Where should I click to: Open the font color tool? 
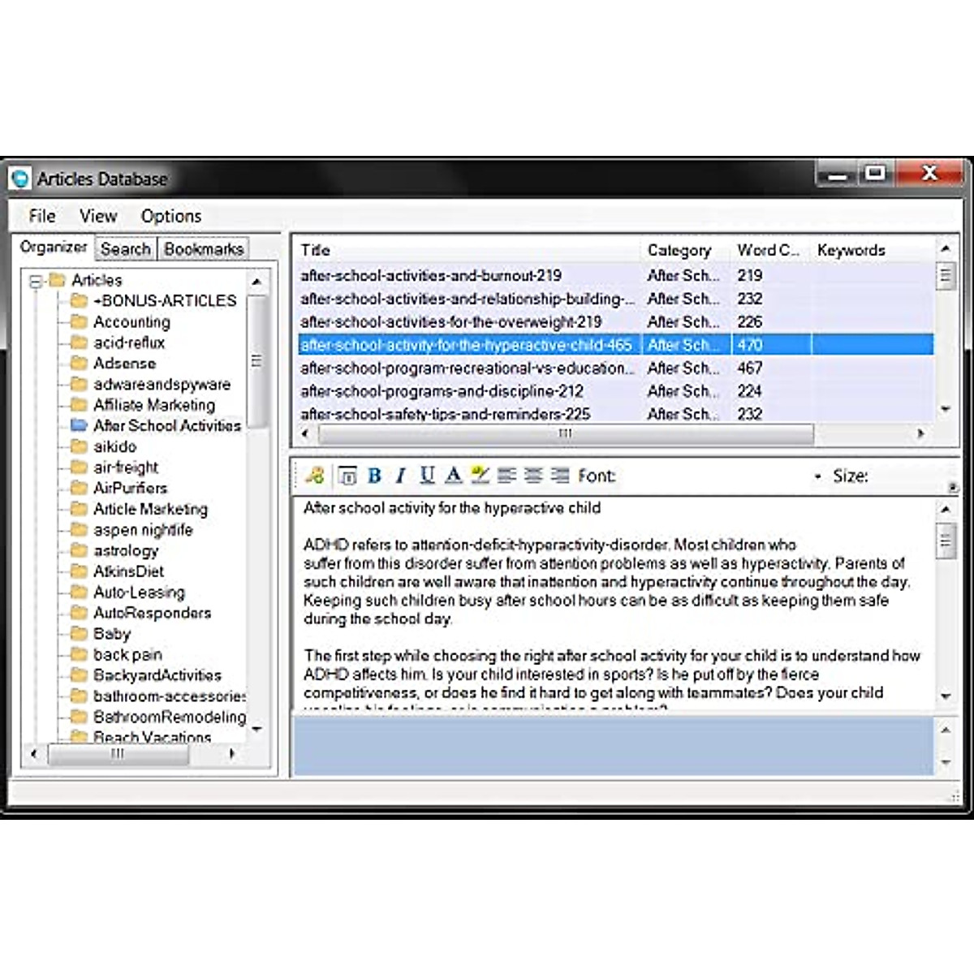point(453,476)
